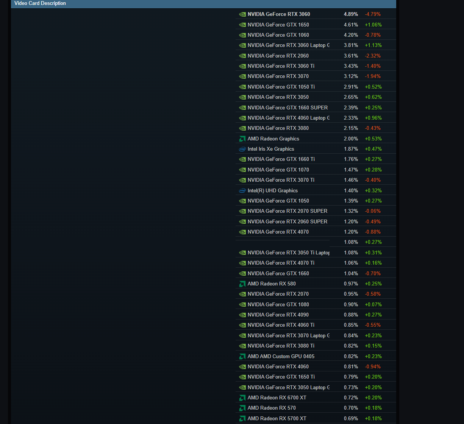464x424 pixels.
Task: Click the +0.96% change value
Action: tap(373, 118)
